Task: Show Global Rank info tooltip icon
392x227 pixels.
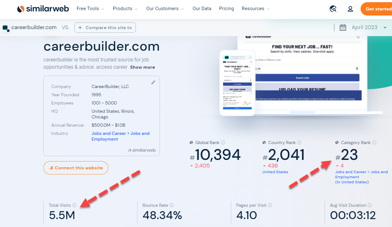Action: (x=223, y=143)
